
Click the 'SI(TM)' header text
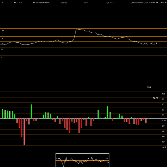(63, 3)
